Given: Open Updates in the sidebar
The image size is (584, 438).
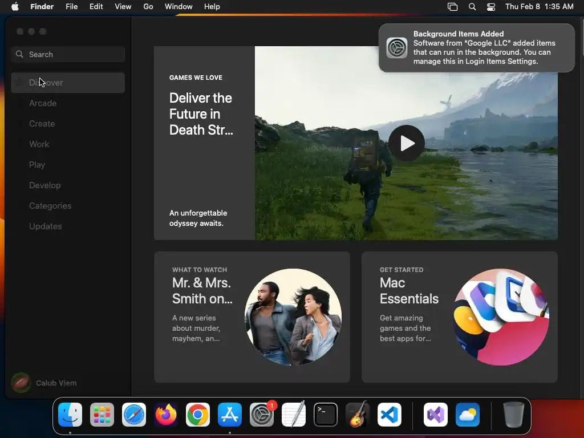Looking at the screenshot, I should 68,226.
